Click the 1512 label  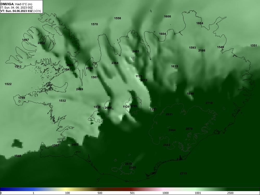point(18,67)
